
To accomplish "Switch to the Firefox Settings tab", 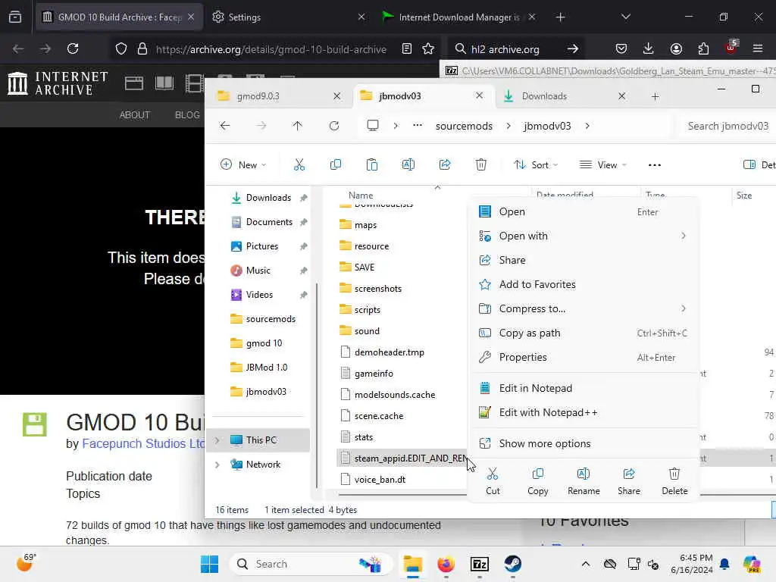I will point(289,17).
